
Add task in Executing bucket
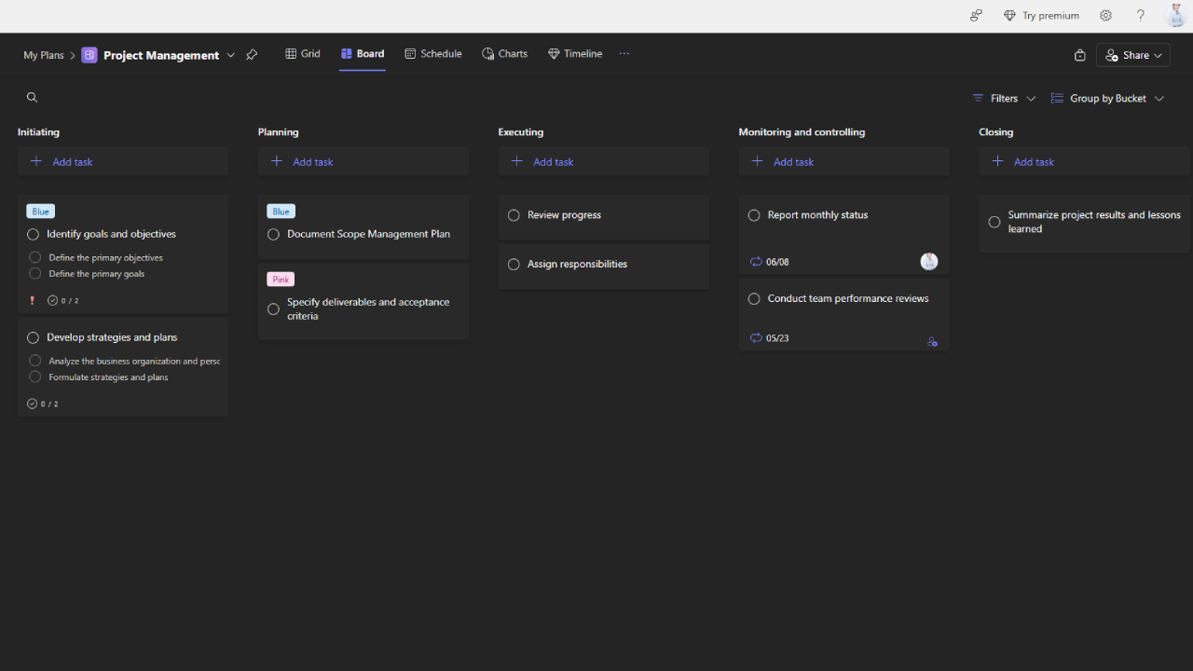point(604,161)
